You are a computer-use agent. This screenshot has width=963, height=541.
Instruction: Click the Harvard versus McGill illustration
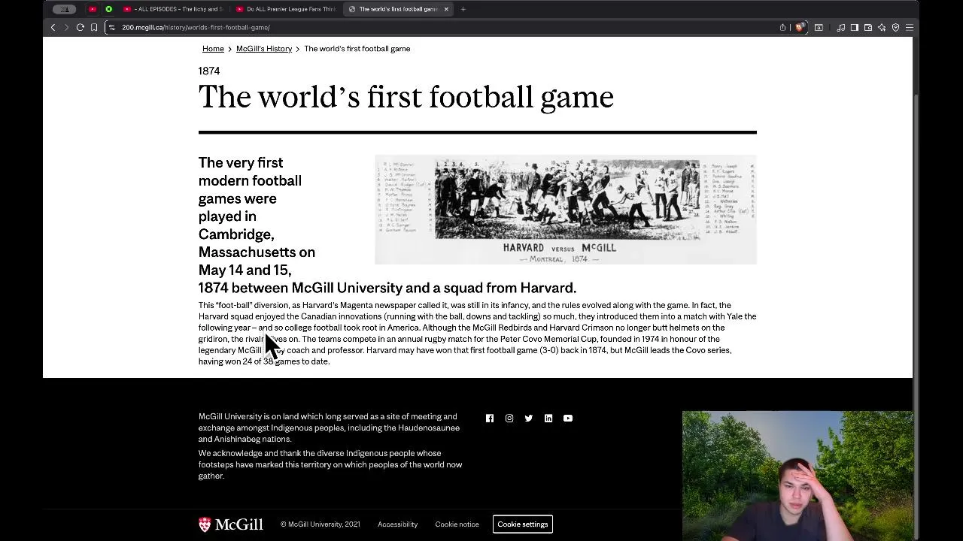tap(566, 210)
